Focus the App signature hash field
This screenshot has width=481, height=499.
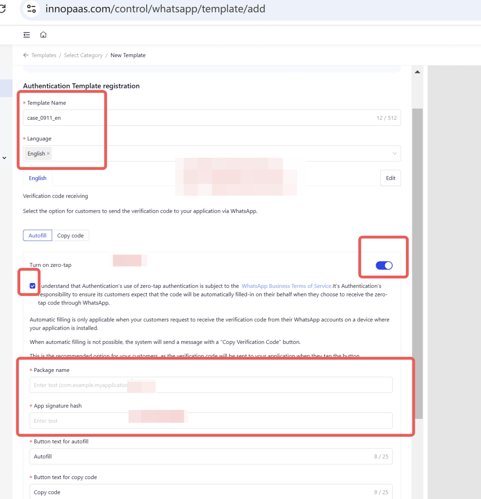pyautogui.click(x=211, y=421)
